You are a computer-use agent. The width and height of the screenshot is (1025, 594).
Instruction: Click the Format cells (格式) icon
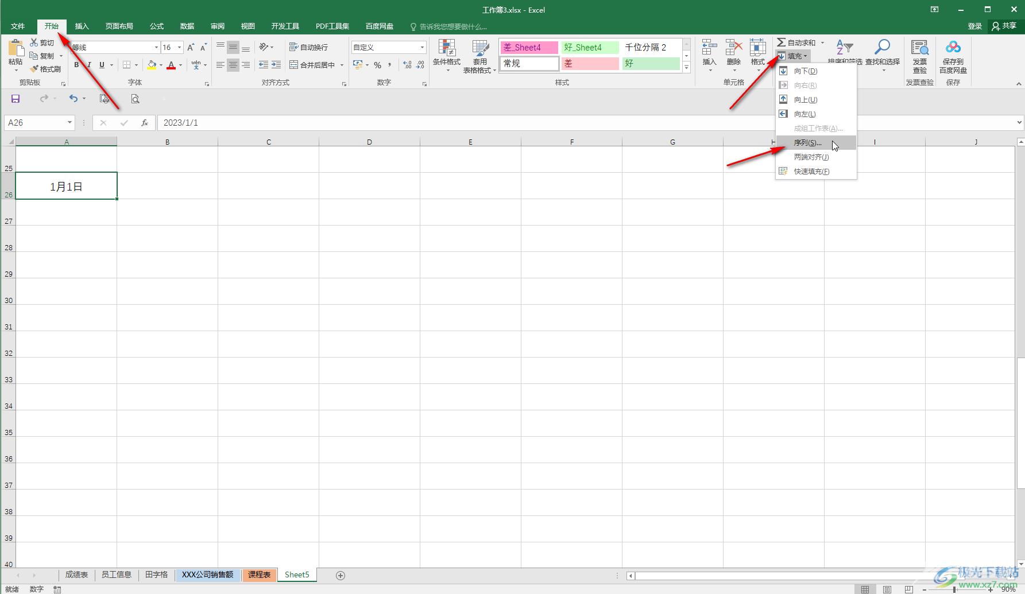757,47
